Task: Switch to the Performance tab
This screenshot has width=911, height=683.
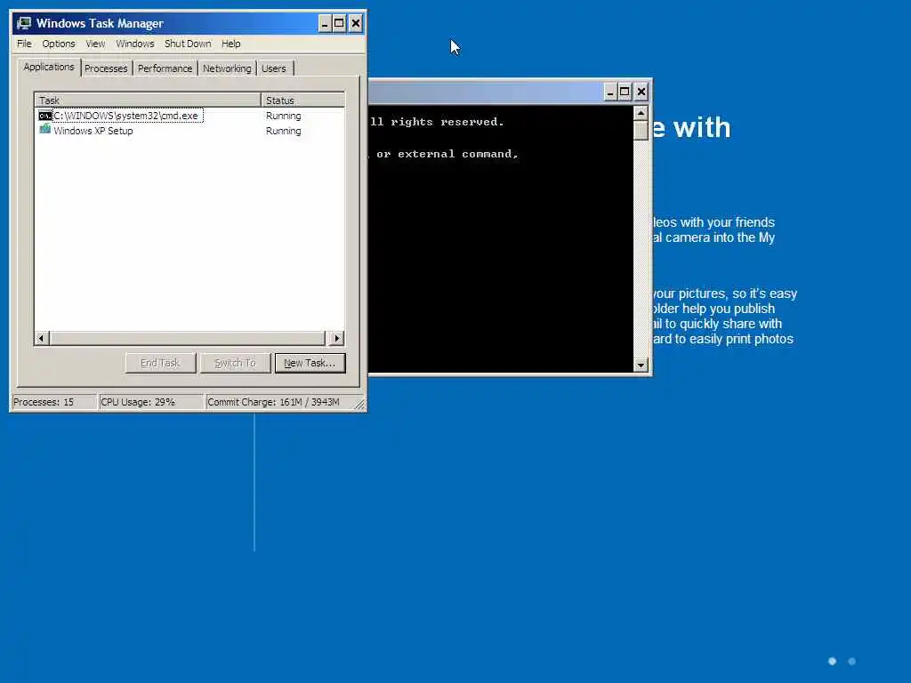Action: [x=165, y=68]
